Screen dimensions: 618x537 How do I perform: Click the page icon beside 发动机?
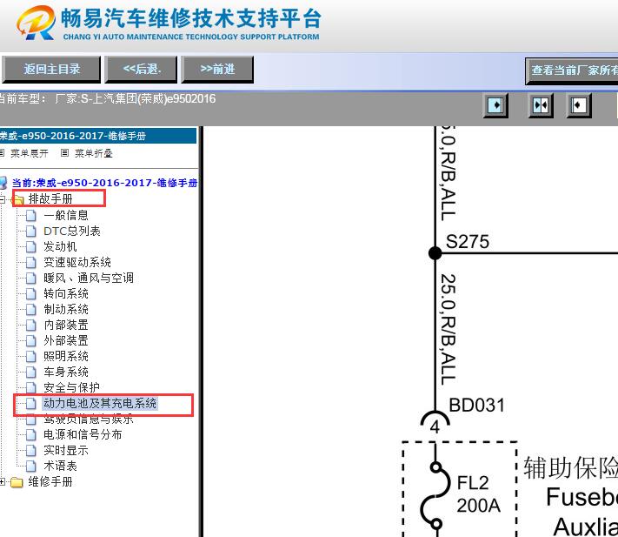click(x=30, y=247)
